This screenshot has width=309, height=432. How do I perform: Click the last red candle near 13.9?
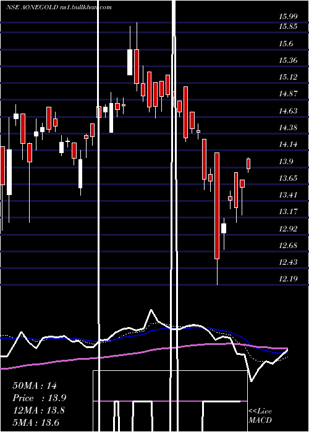(248, 164)
